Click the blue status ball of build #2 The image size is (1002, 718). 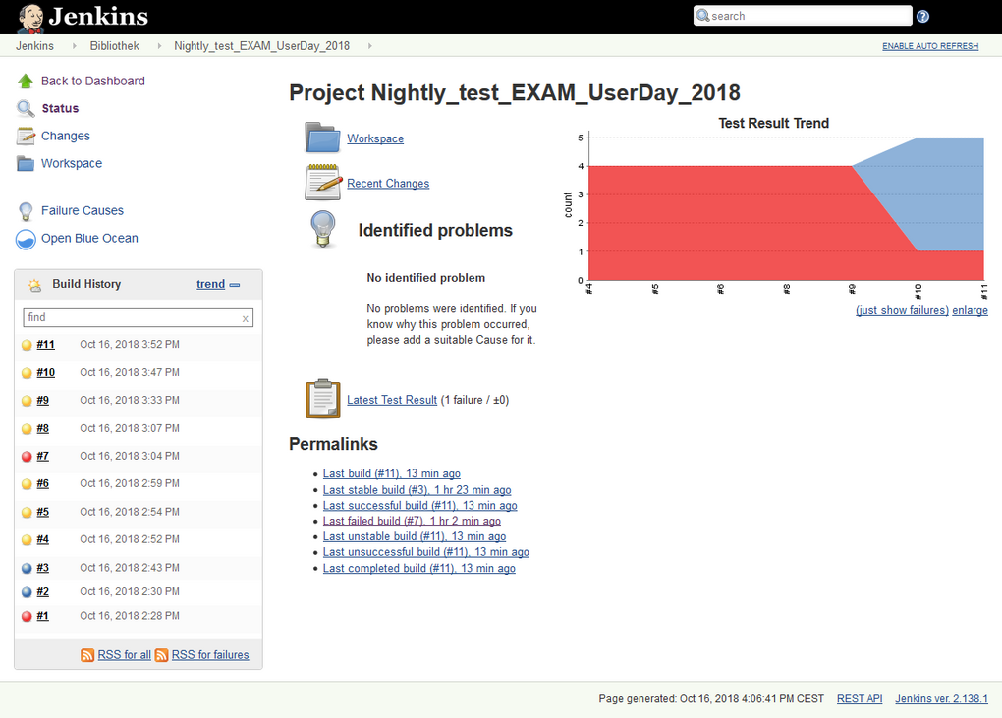point(27,592)
